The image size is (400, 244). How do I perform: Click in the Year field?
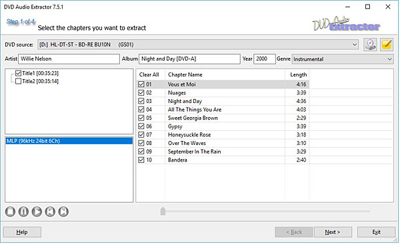pos(265,59)
